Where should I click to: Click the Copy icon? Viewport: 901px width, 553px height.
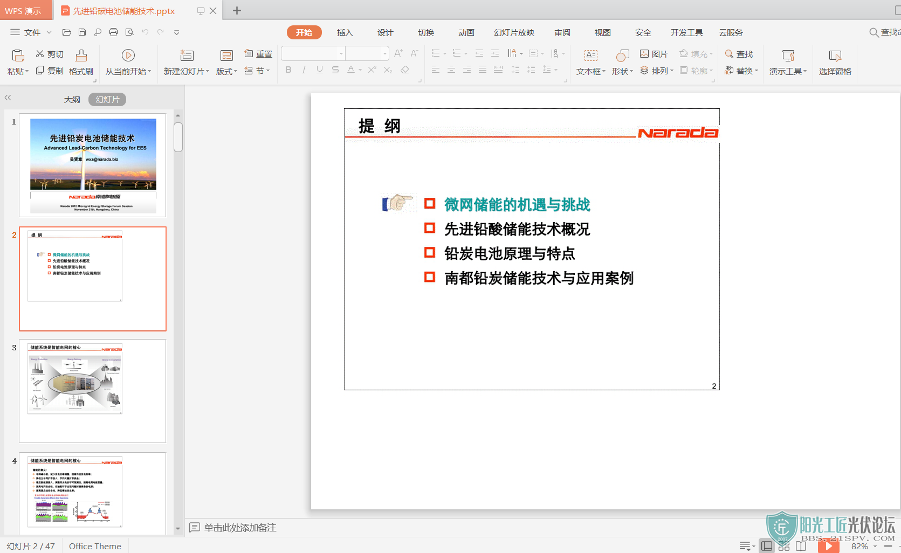40,71
